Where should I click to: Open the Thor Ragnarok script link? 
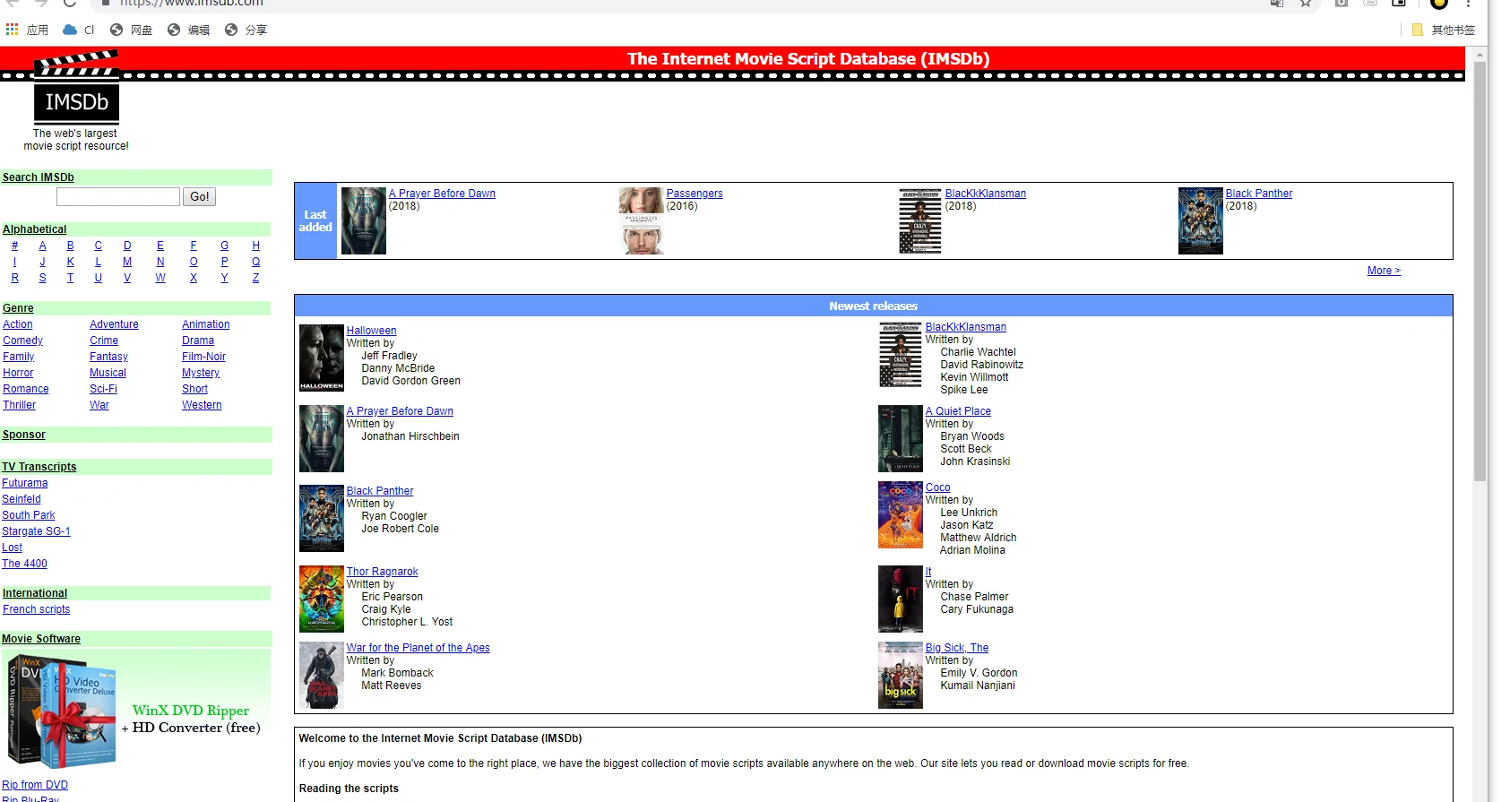[x=382, y=572]
